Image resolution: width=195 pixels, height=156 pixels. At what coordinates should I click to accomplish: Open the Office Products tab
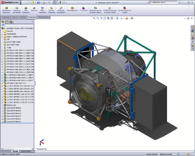pyautogui.click(x=44, y=18)
